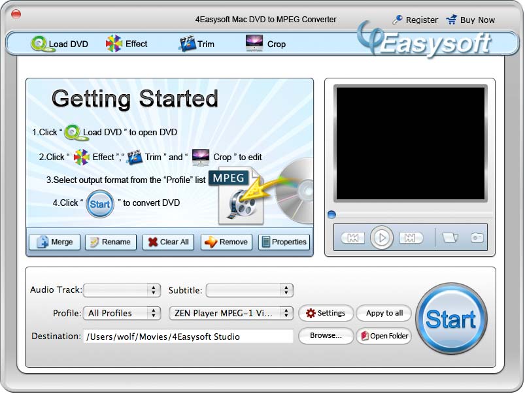The image size is (525, 394).
Task: Click the Merge button
Action: [54, 242]
